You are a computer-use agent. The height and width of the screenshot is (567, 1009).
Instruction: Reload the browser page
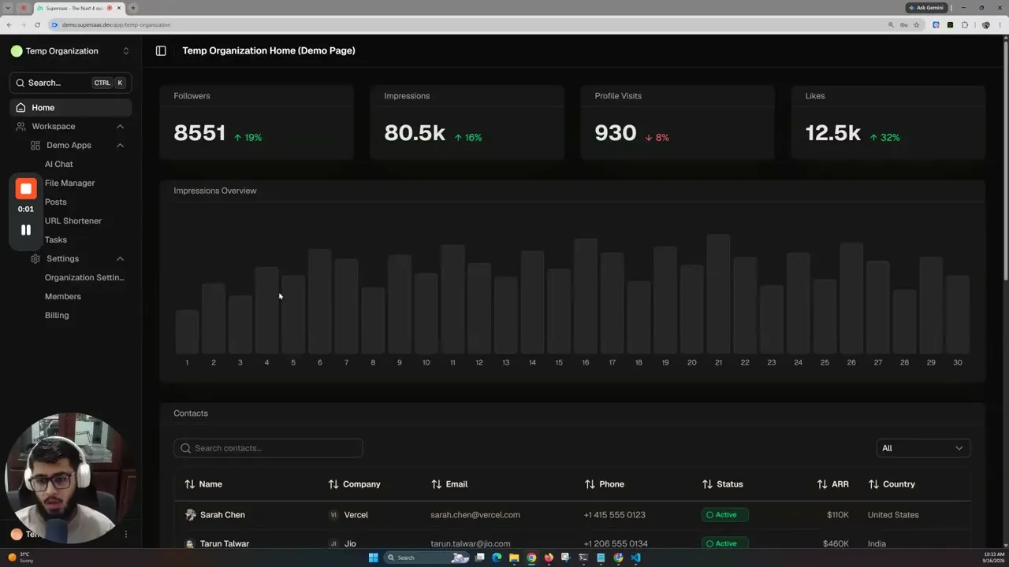pyautogui.click(x=37, y=24)
